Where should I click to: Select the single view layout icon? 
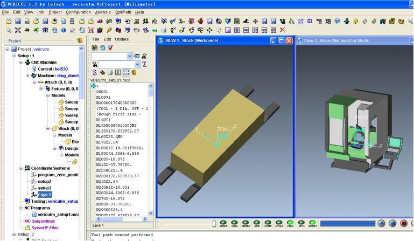tap(228, 30)
